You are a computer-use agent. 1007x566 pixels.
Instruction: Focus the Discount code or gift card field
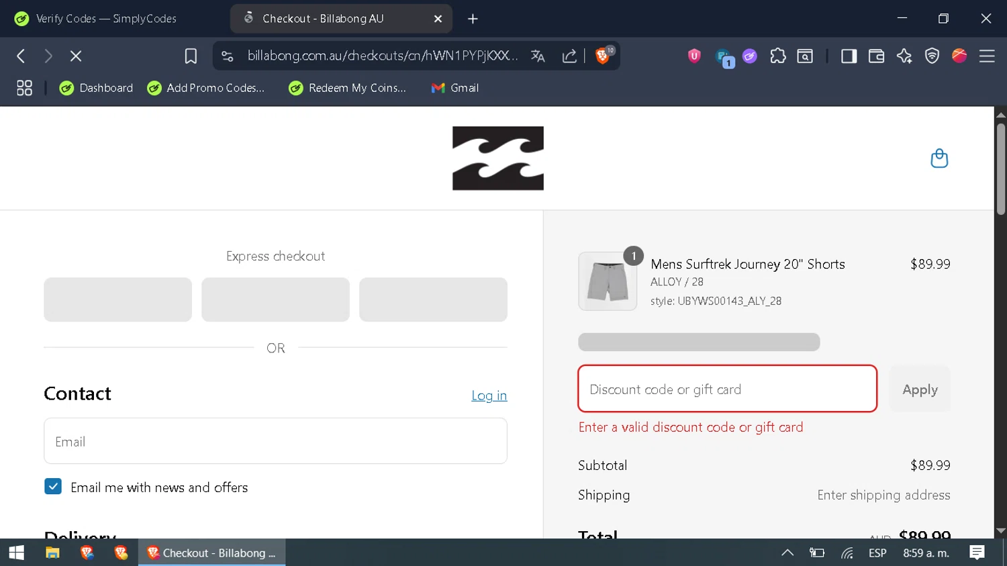(x=727, y=389)
